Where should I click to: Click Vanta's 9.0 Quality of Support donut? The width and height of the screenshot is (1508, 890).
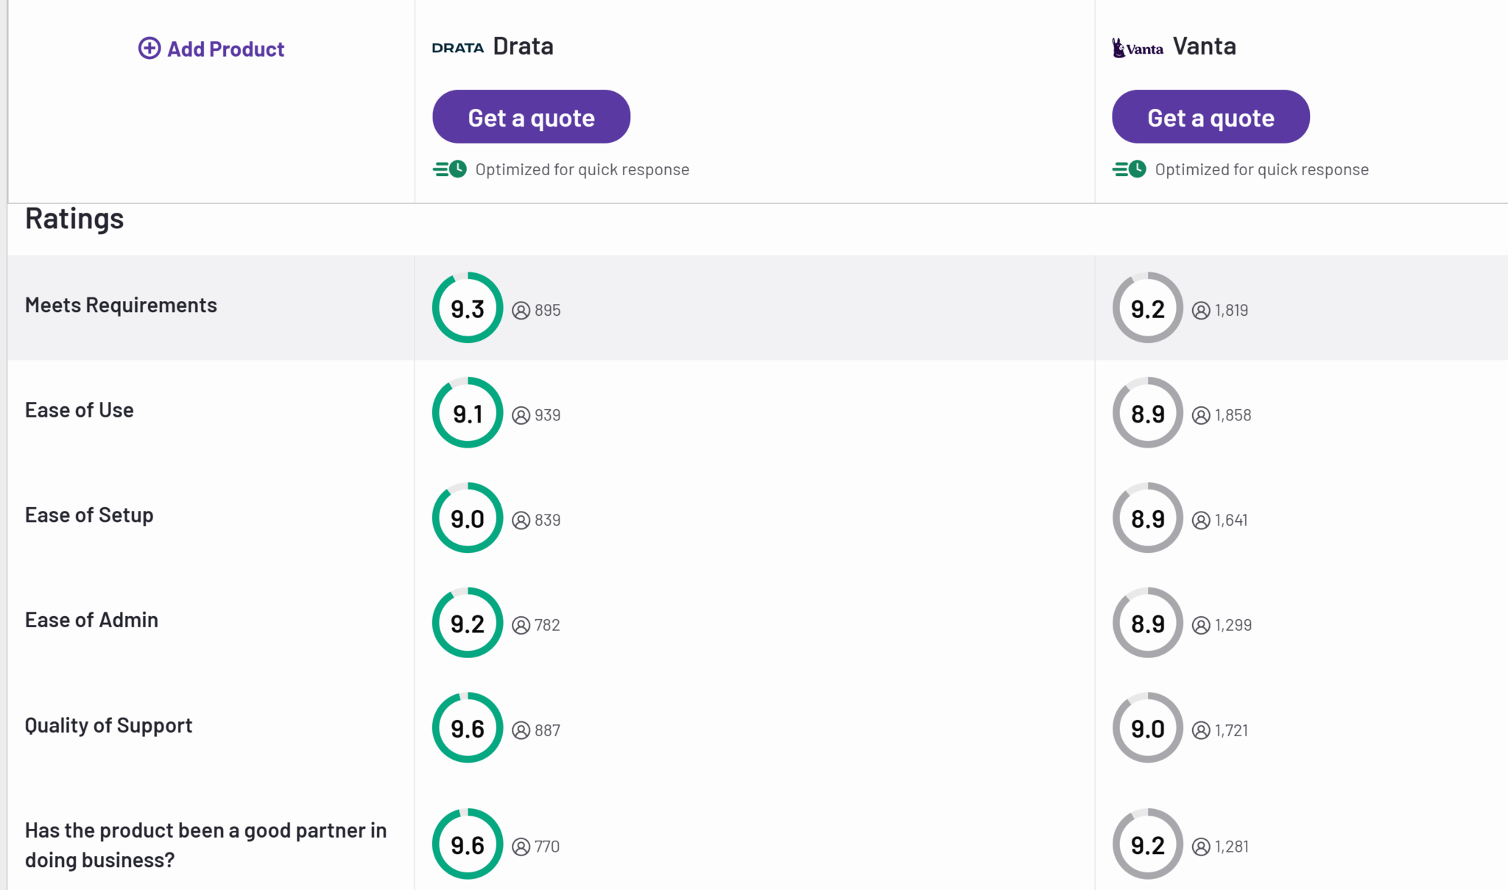pyautogui.click(x=1147, y=728)
